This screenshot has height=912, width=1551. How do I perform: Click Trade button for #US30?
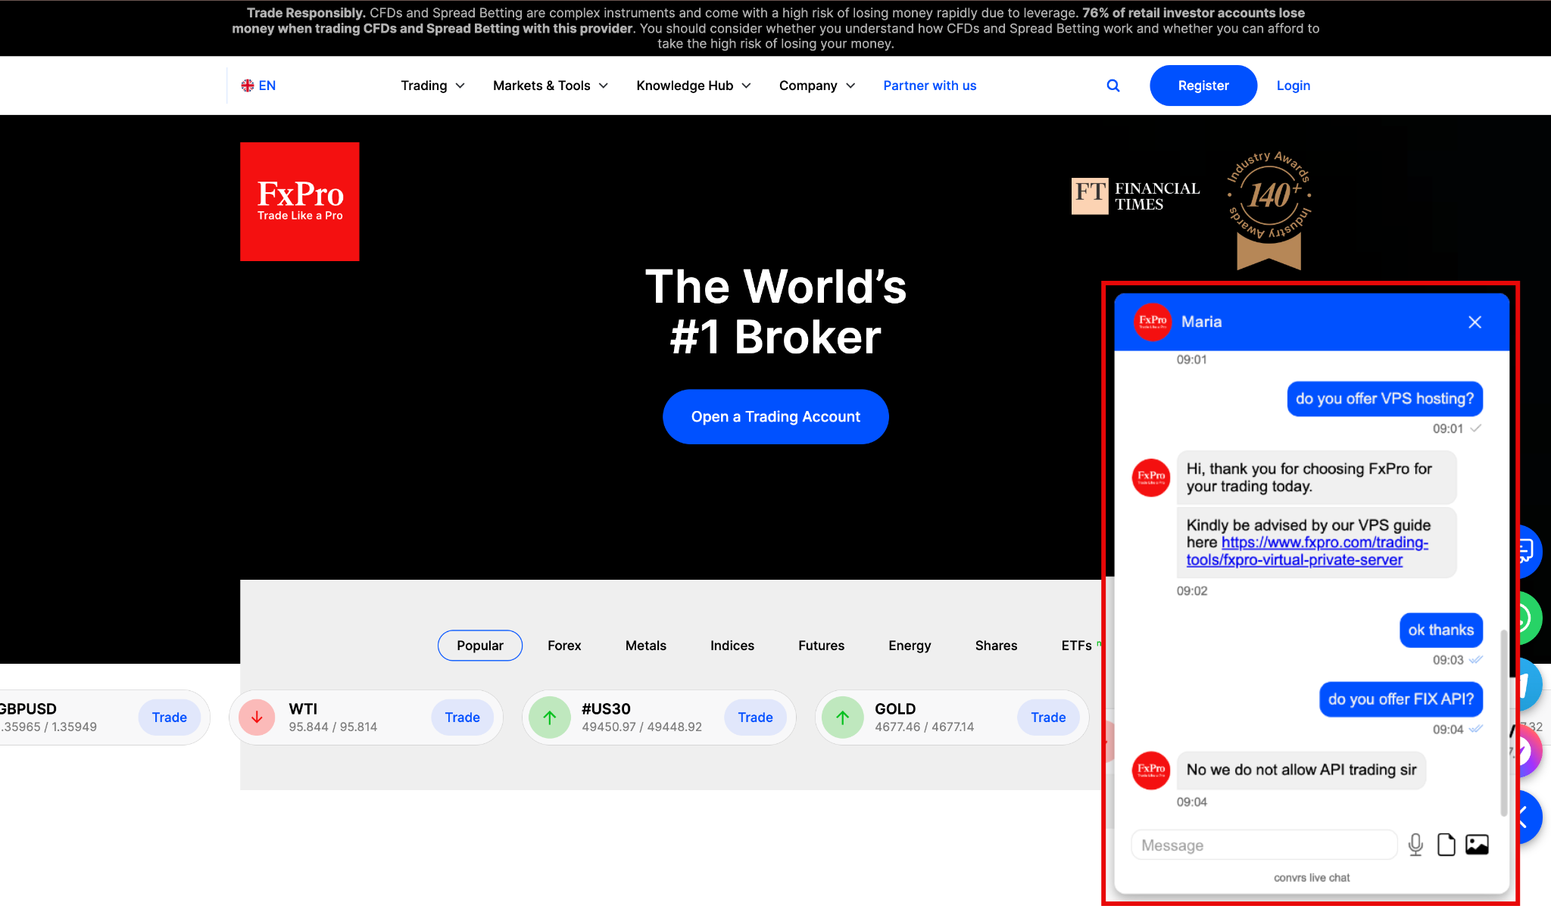pyautogui.click(x=756, y=717)
